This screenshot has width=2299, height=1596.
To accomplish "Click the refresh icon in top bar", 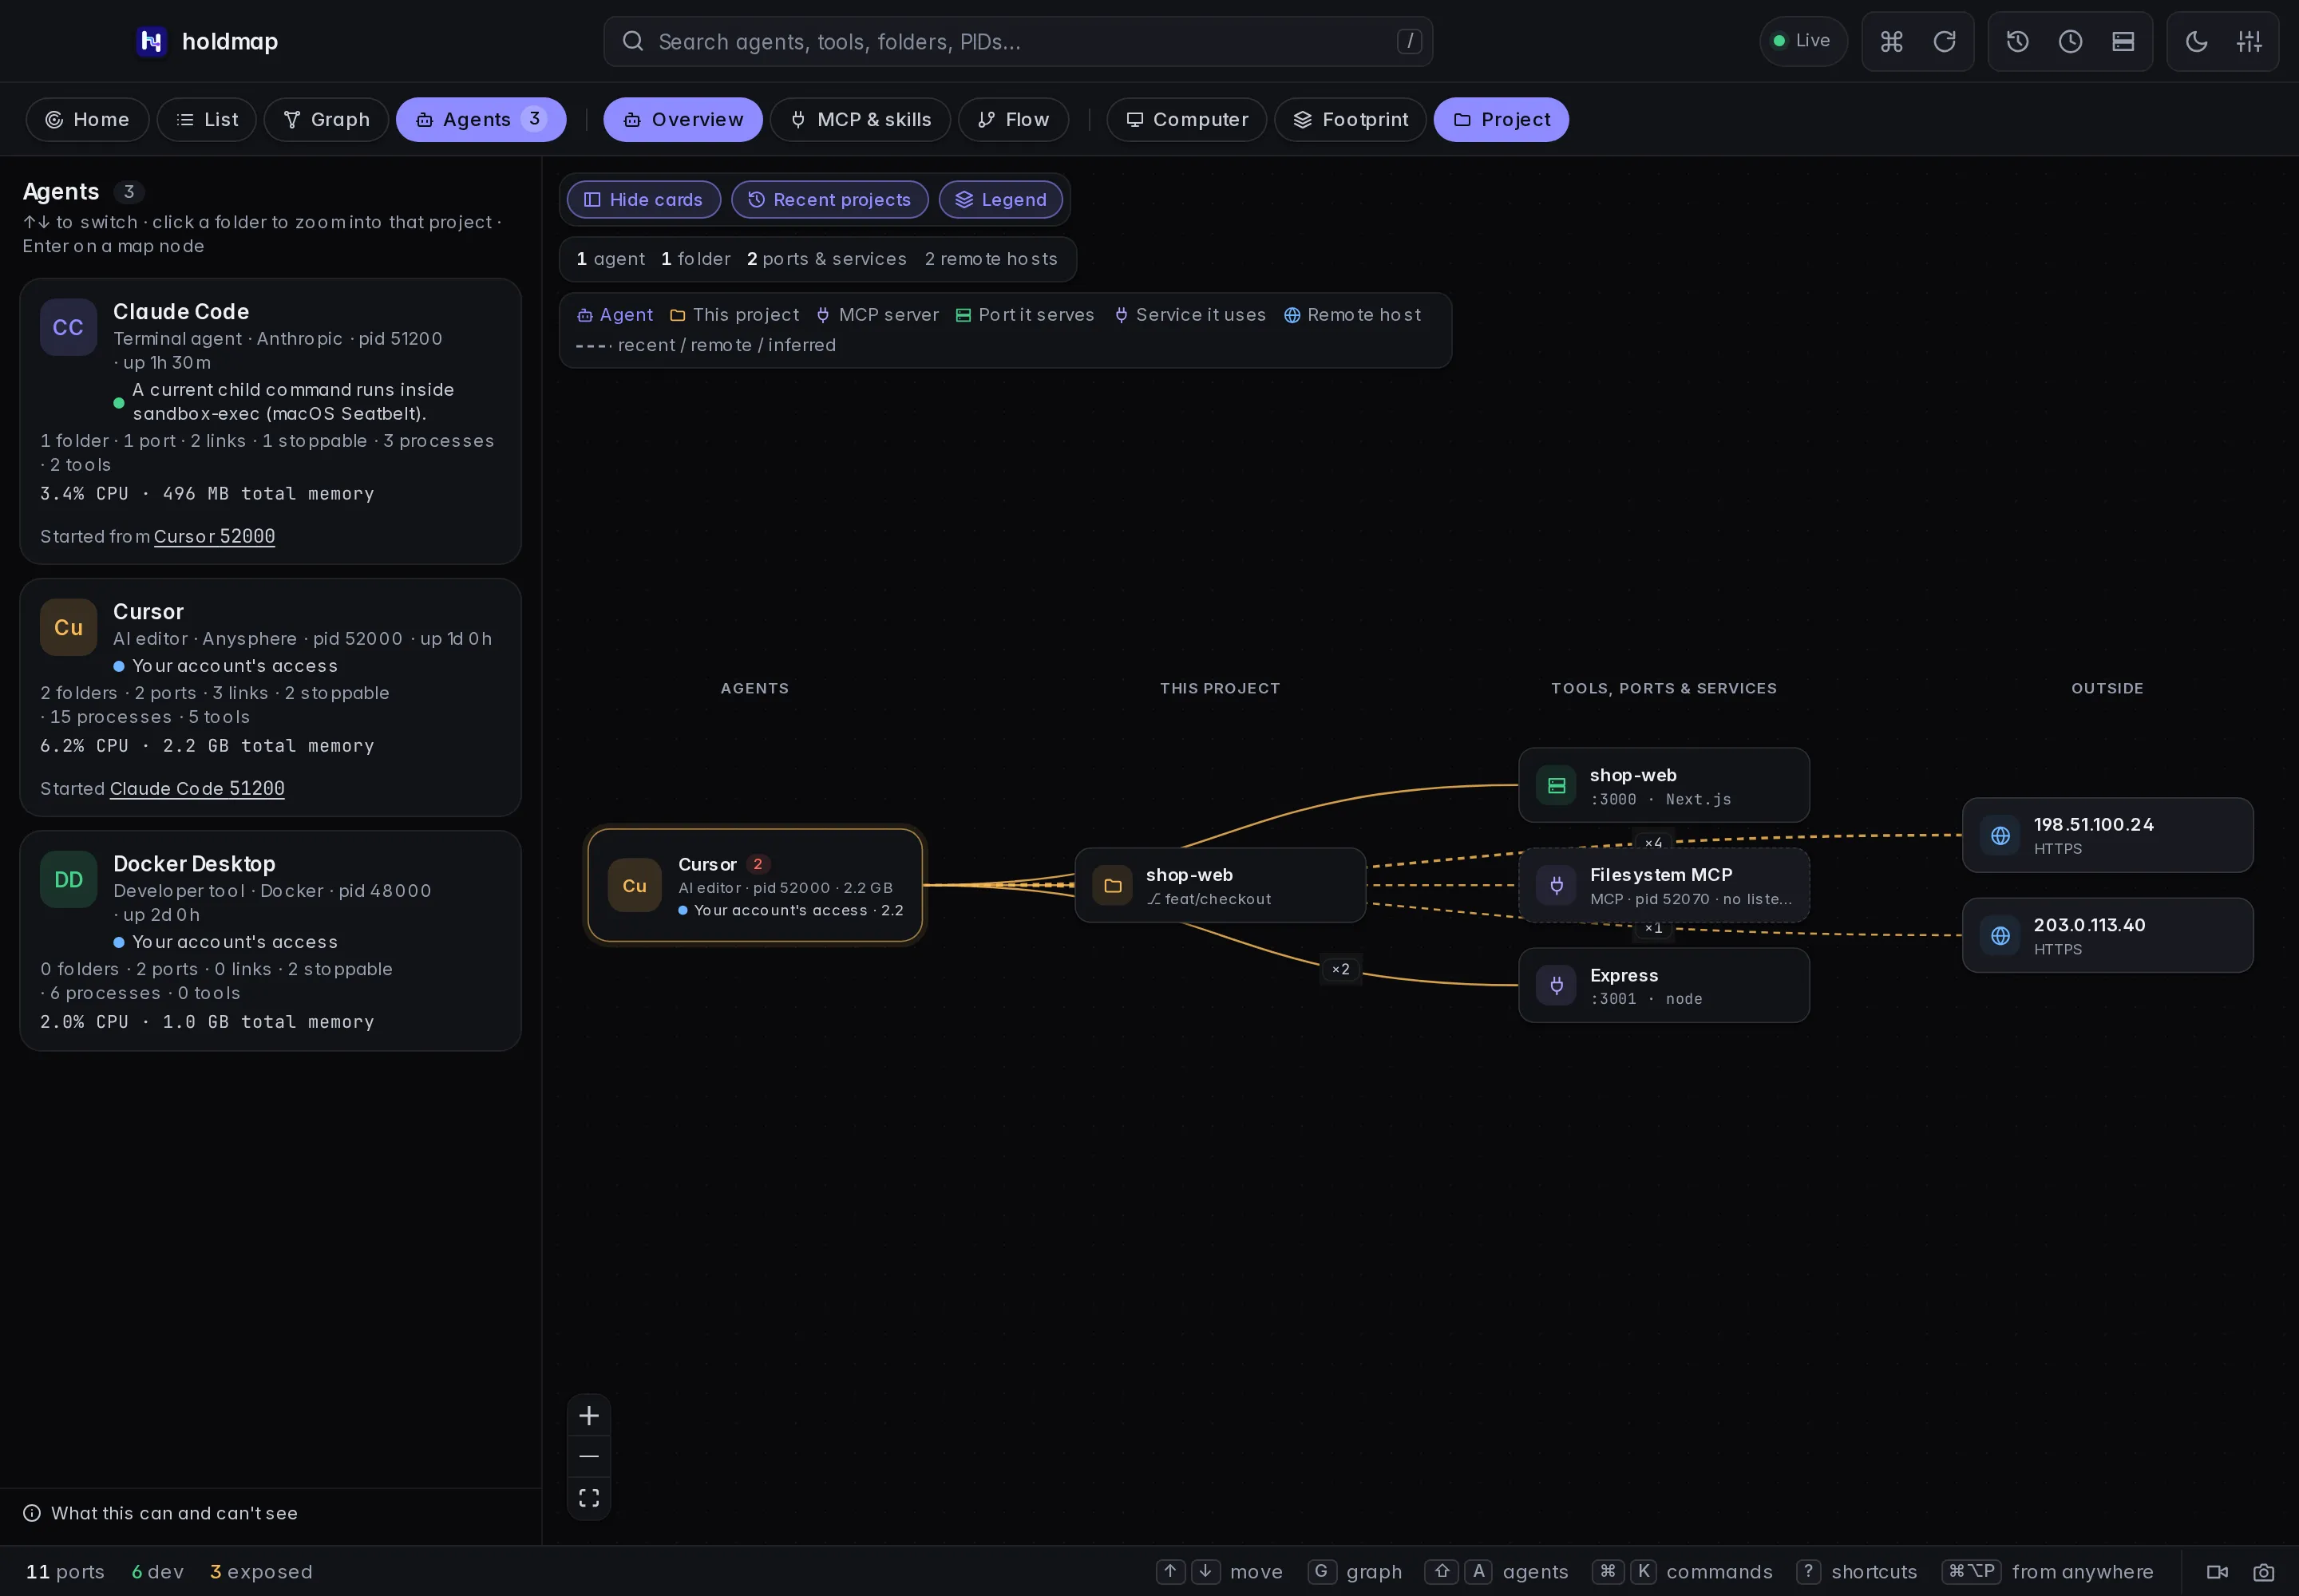I will (x=1944, y=41).
